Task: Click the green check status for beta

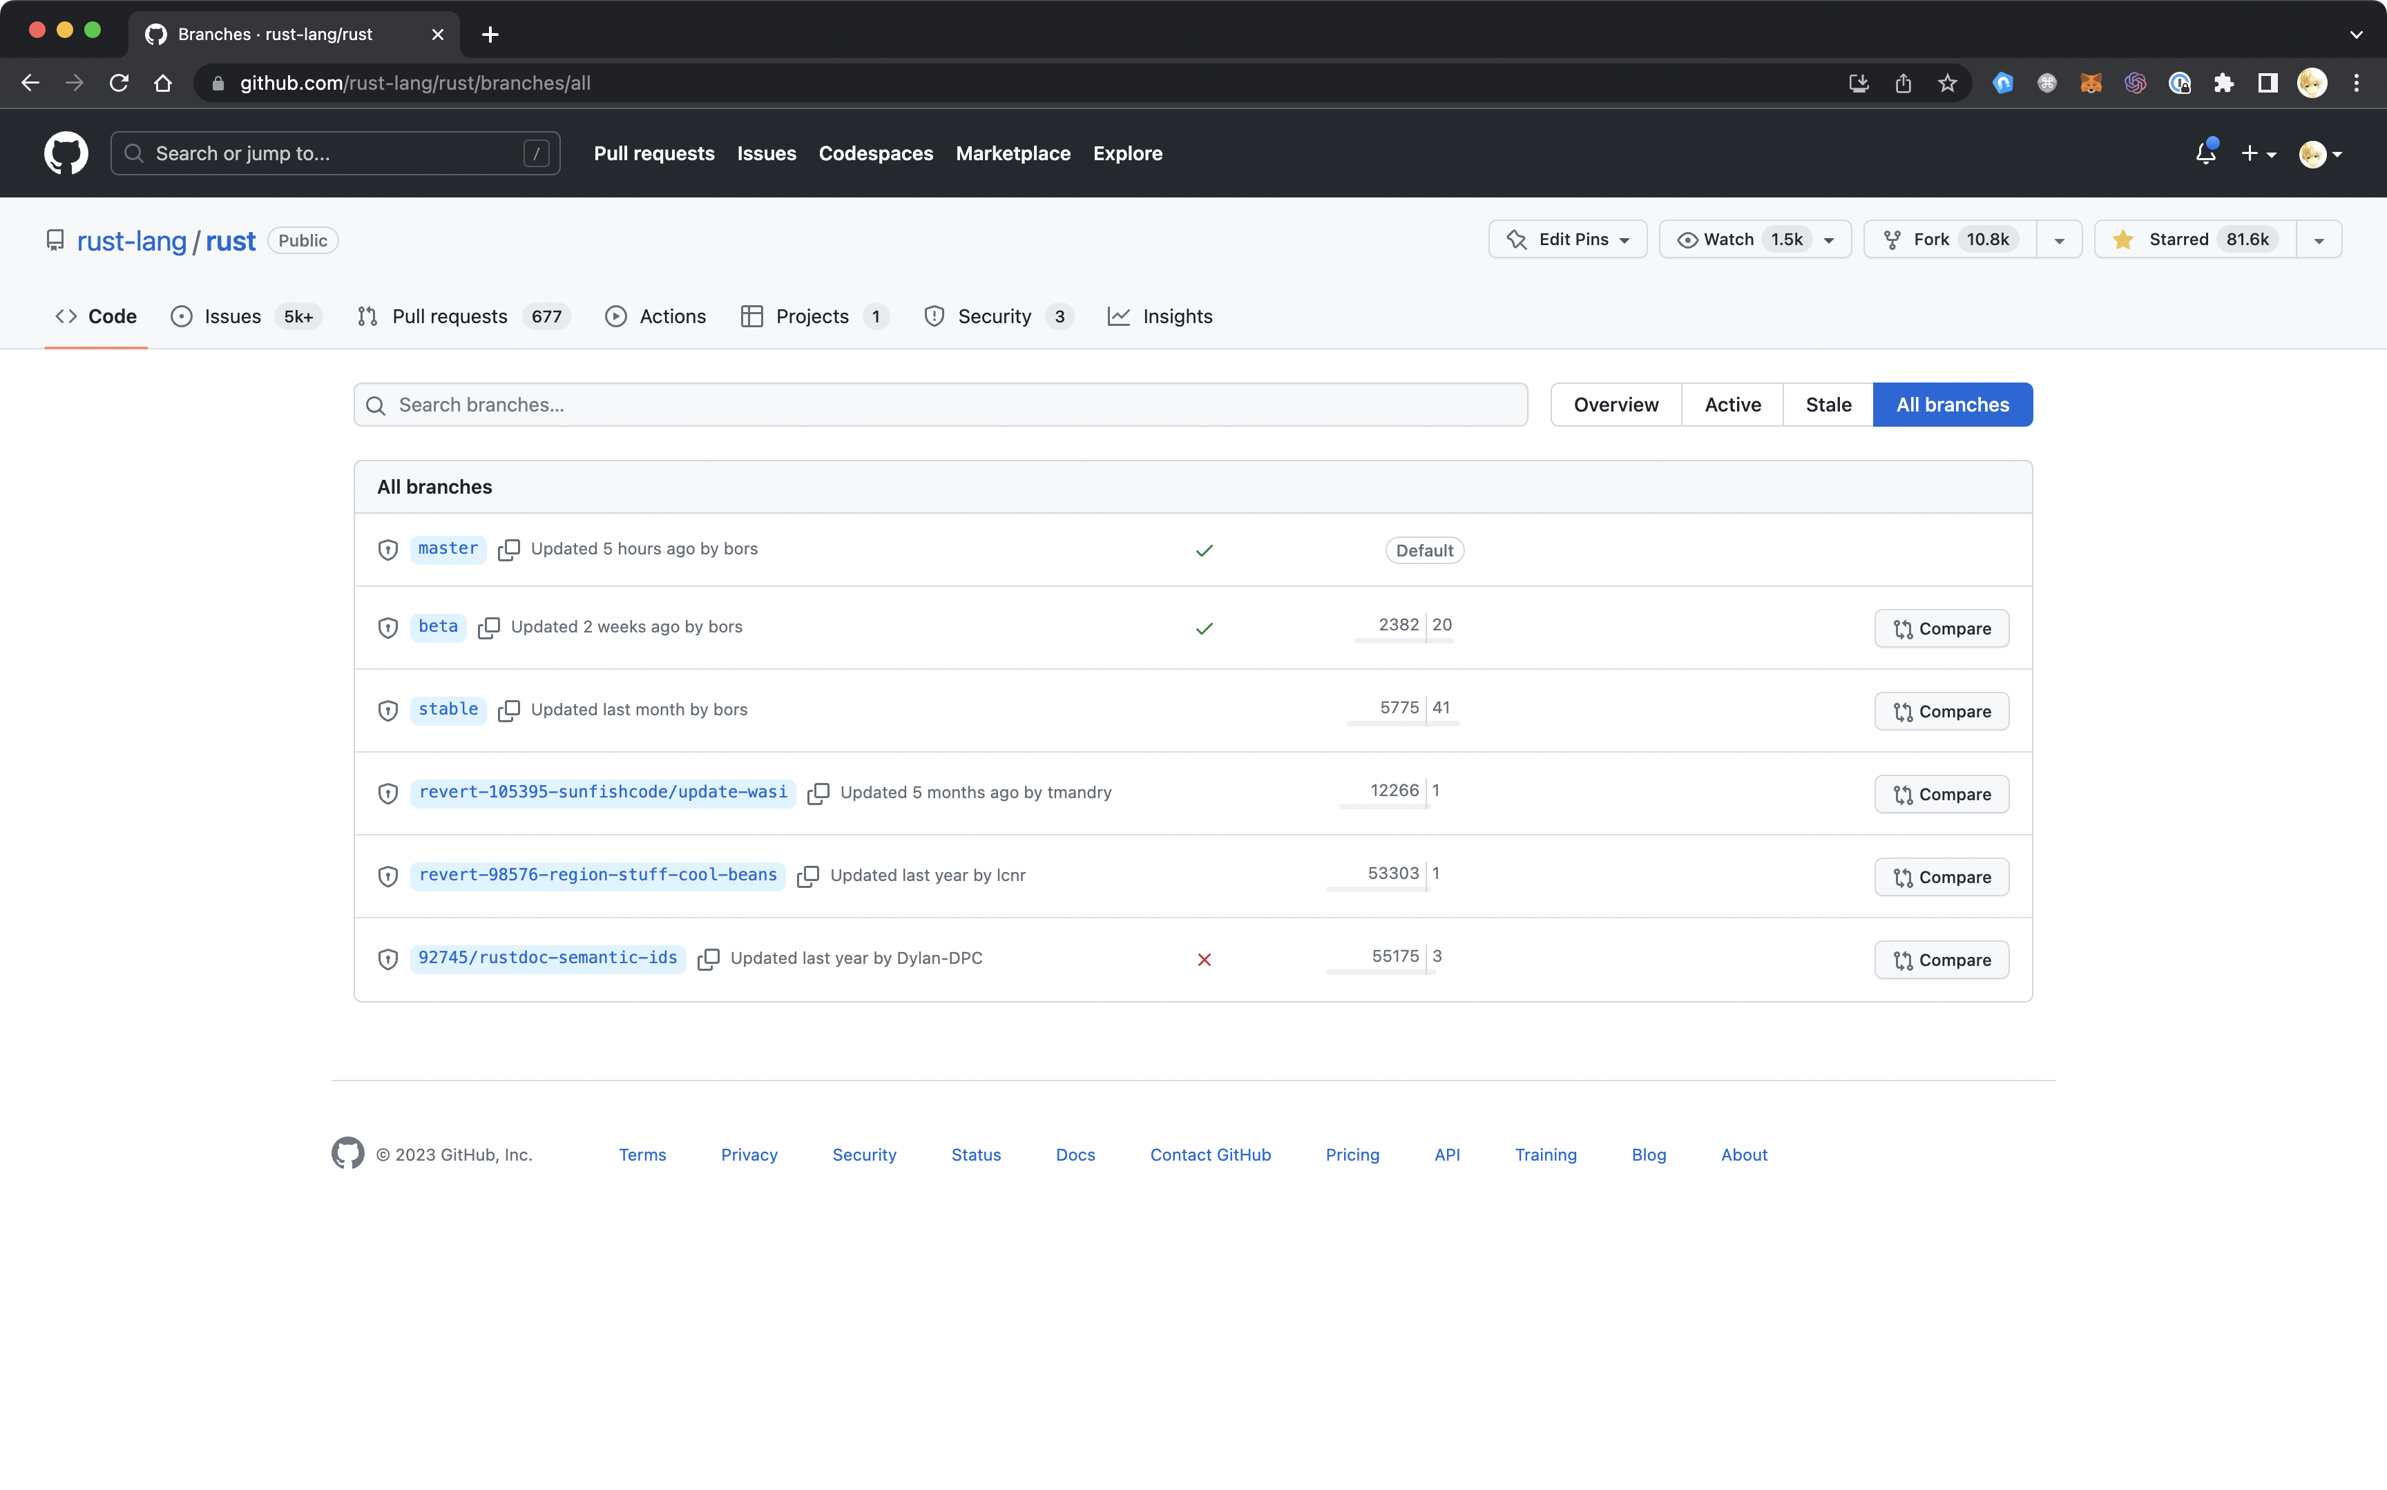Action: [x=1205, y=629]
